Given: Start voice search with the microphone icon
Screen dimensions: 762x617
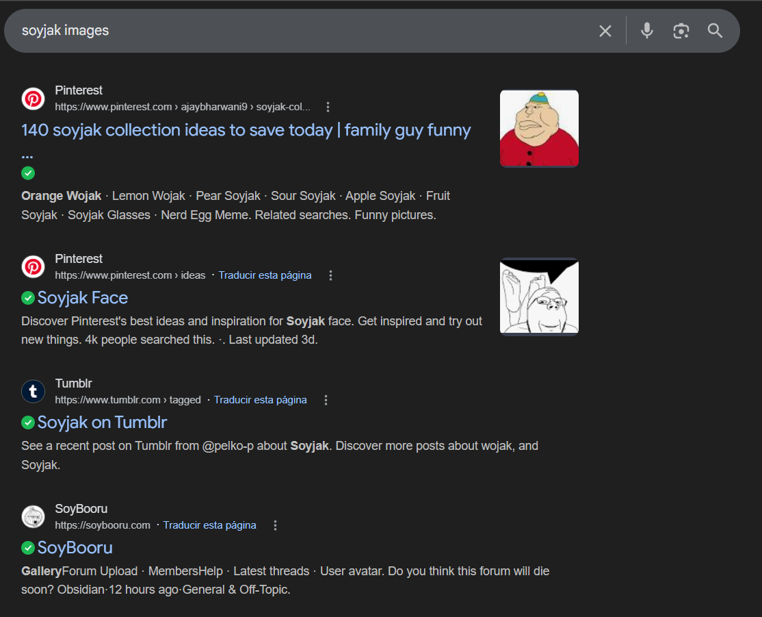Looking at the screenshot, I should tap(646, 31).
